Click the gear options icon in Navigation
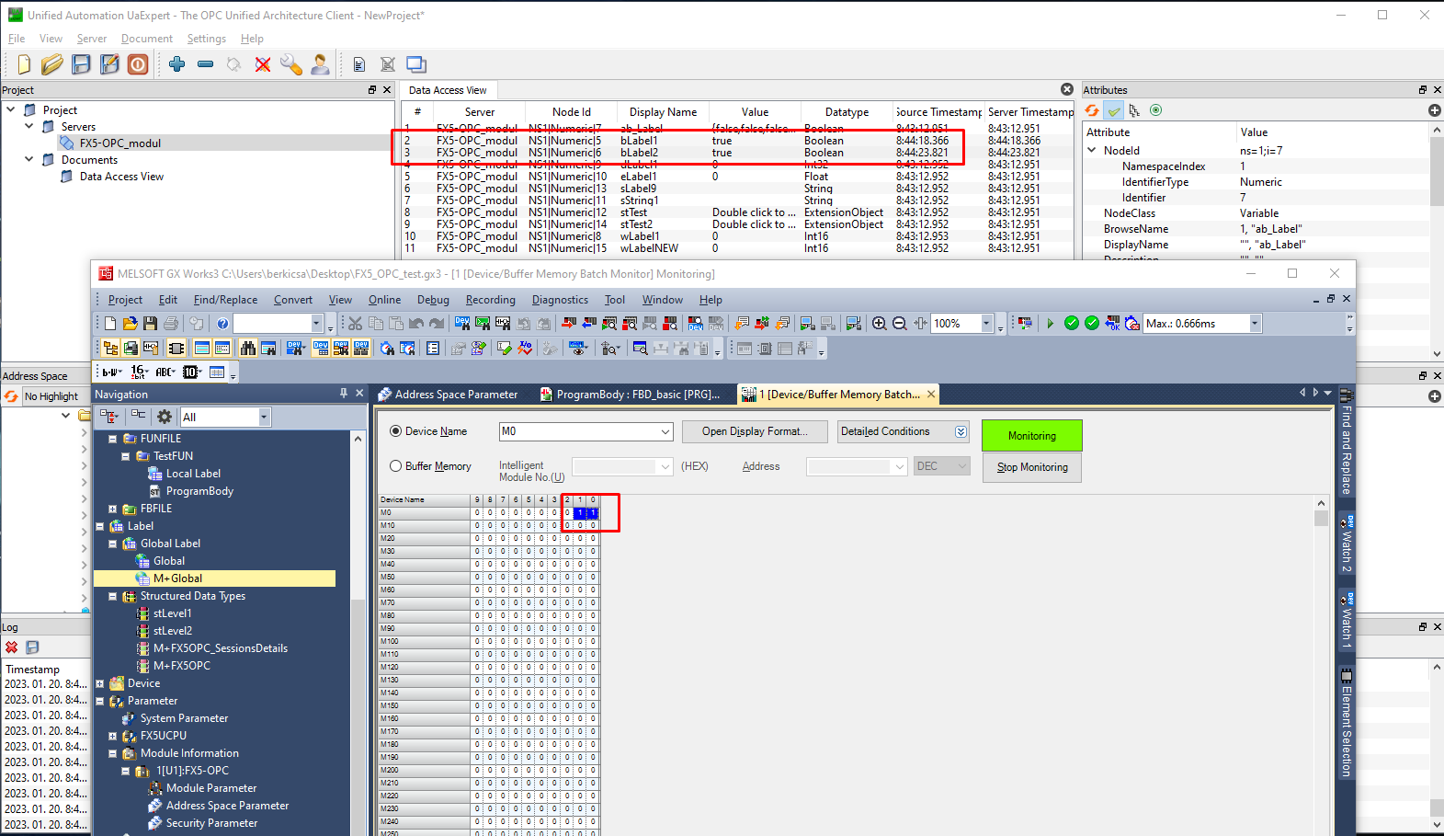This screenshot has width=1444, height=836. [165, 417]
